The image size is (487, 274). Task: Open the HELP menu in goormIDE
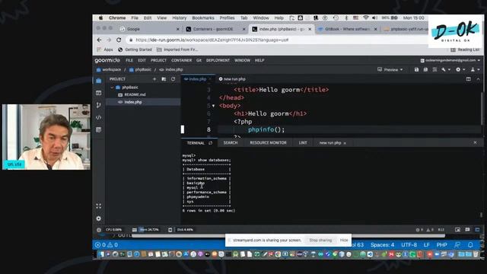pos(259,60)
